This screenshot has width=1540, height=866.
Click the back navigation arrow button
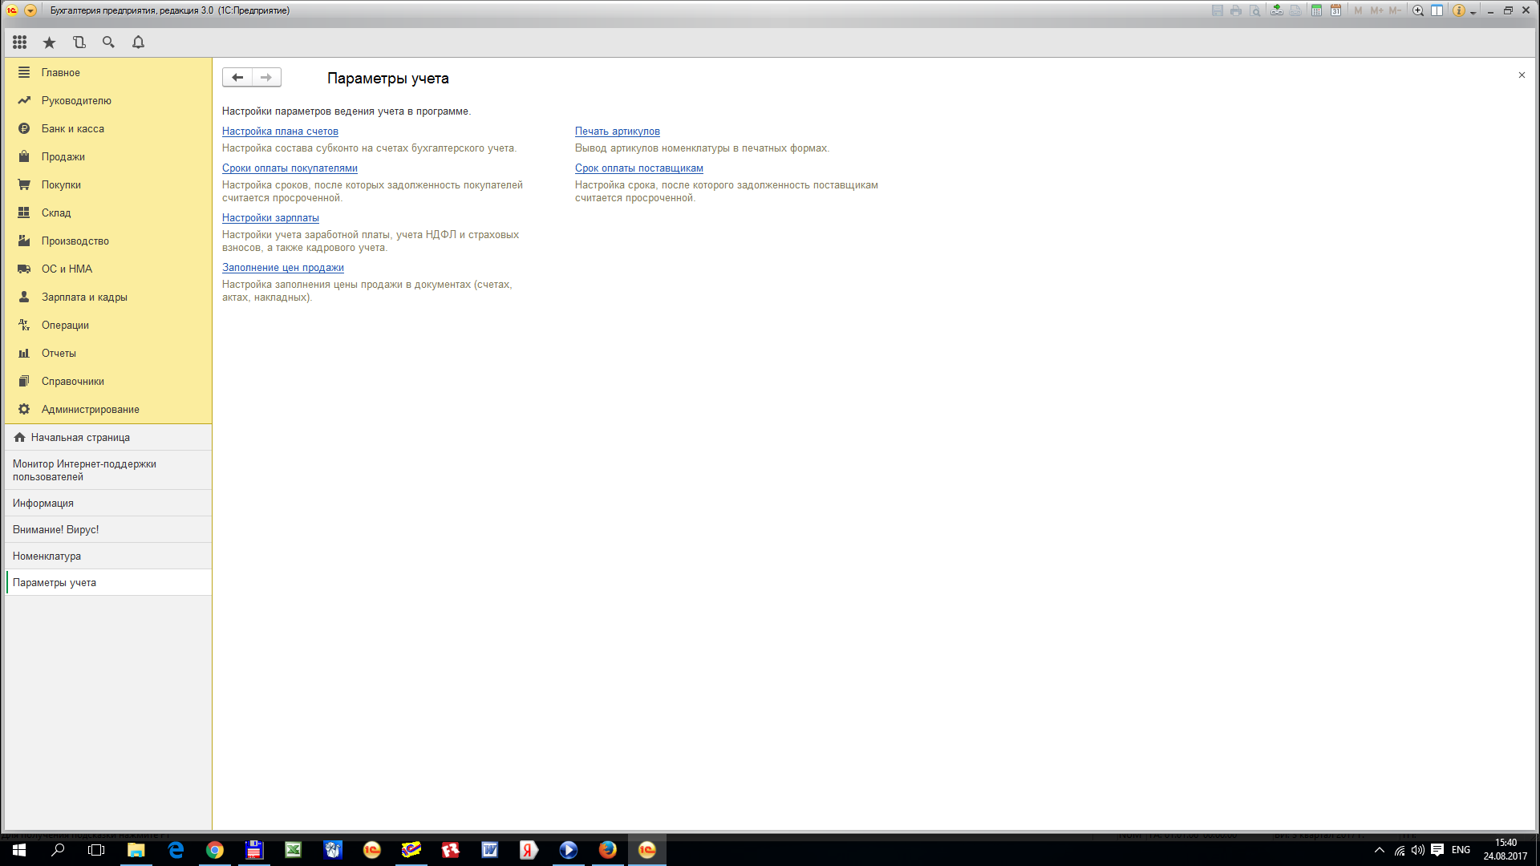point(237,77)
